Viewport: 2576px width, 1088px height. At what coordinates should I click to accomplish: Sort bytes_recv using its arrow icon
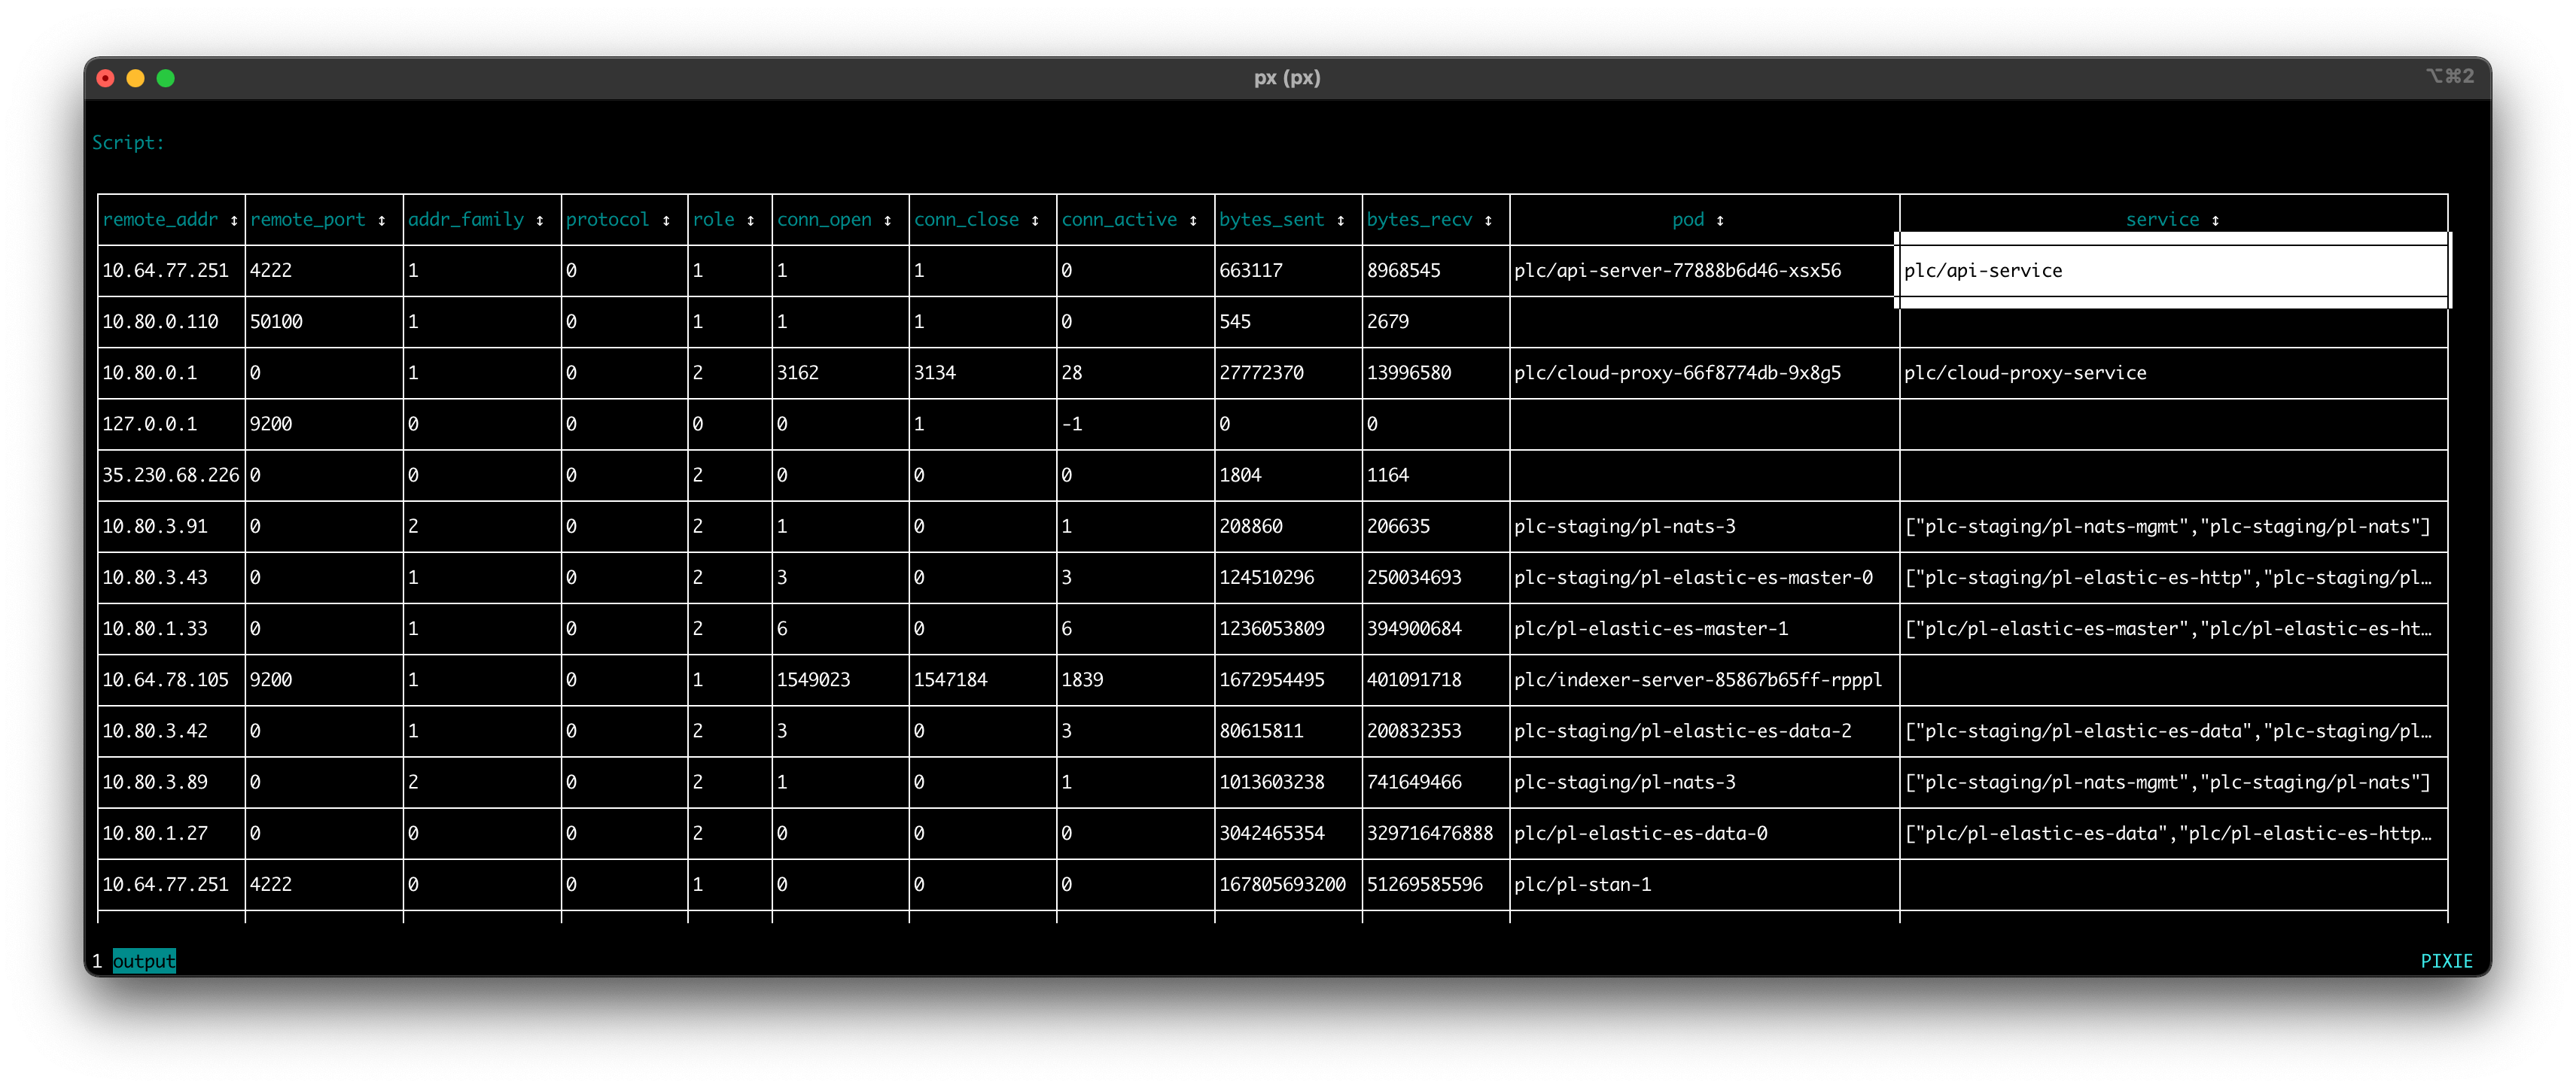[x=1488, y=220]
